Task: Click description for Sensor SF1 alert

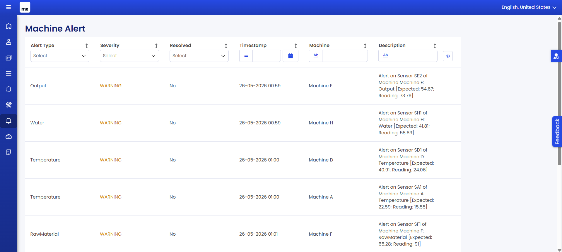Action: tap(405, 234)
